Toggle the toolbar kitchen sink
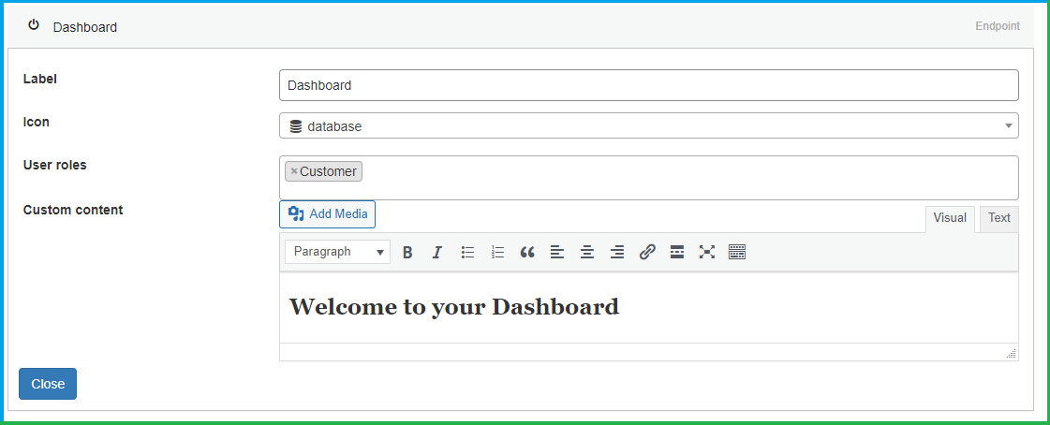The image size is (1050, 425). point(737,253)
